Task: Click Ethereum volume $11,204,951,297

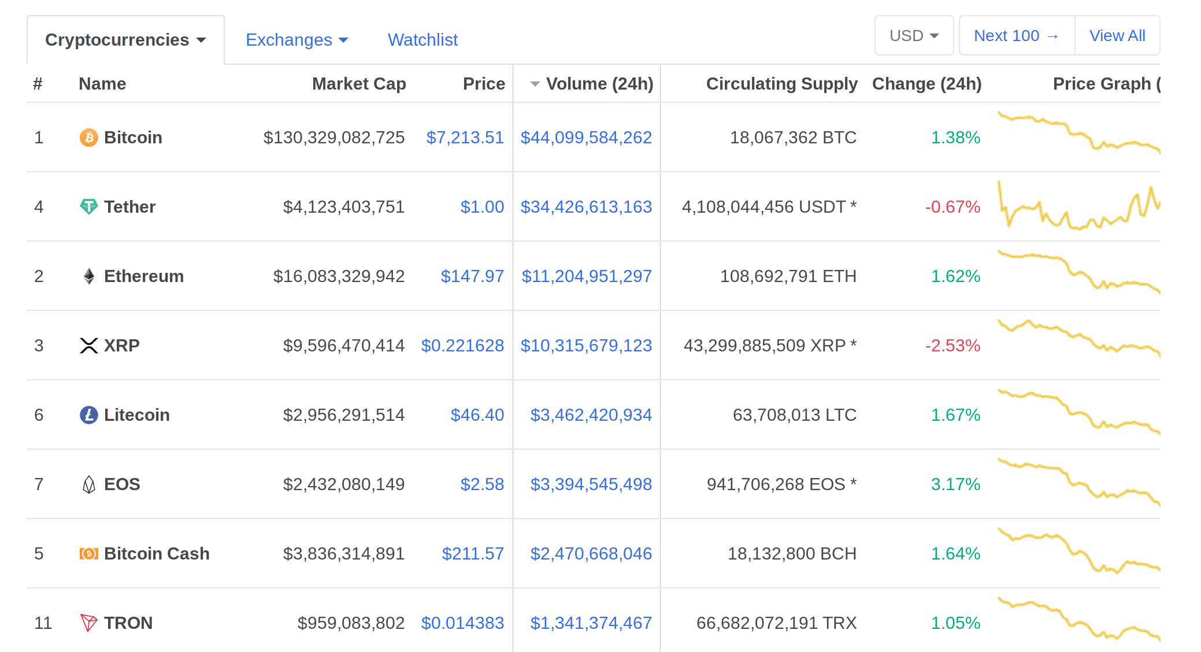Action: (587, 276)
